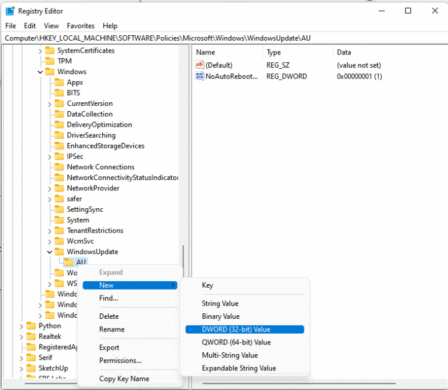Click the System folder icon
This screenshot has height=390, width=448.
[59, 220]
